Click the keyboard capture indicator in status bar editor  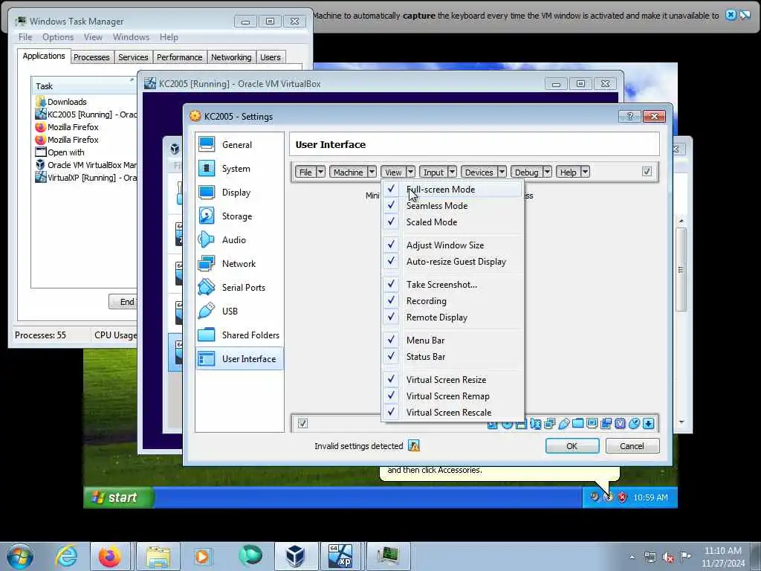[648, 423]
